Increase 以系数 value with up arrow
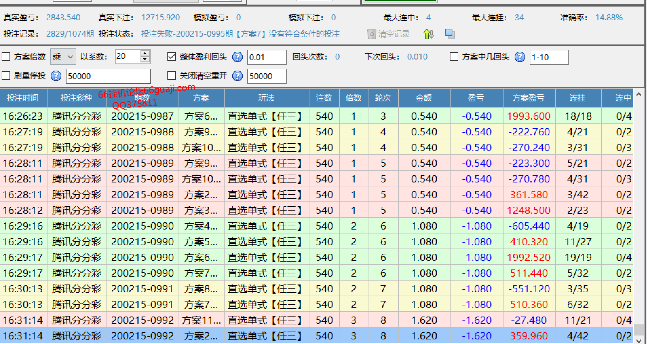Viewport: 647px width, 344px height. pos(145,53)
